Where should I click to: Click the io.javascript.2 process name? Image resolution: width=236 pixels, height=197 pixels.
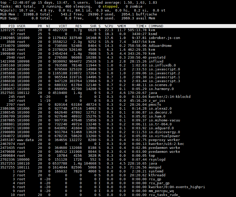tap(164, 73)
